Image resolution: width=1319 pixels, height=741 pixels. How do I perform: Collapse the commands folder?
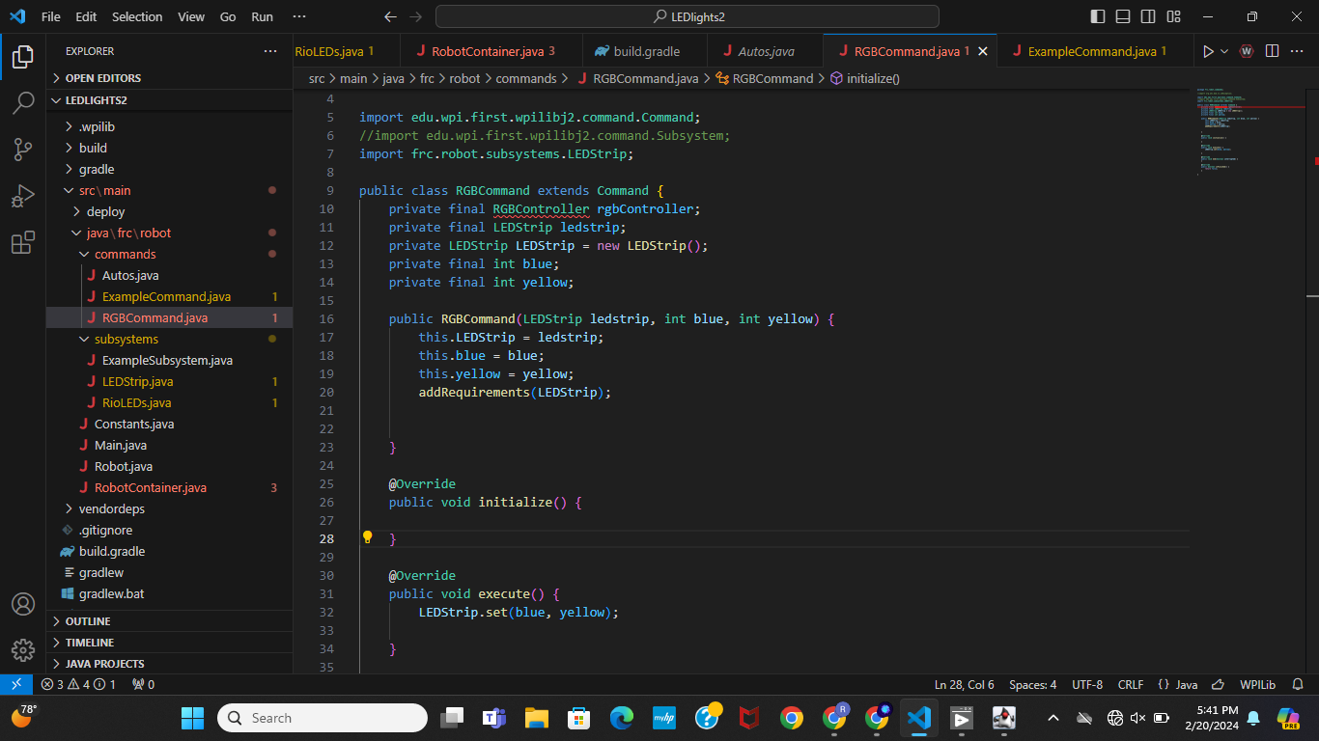pos(170,254)
